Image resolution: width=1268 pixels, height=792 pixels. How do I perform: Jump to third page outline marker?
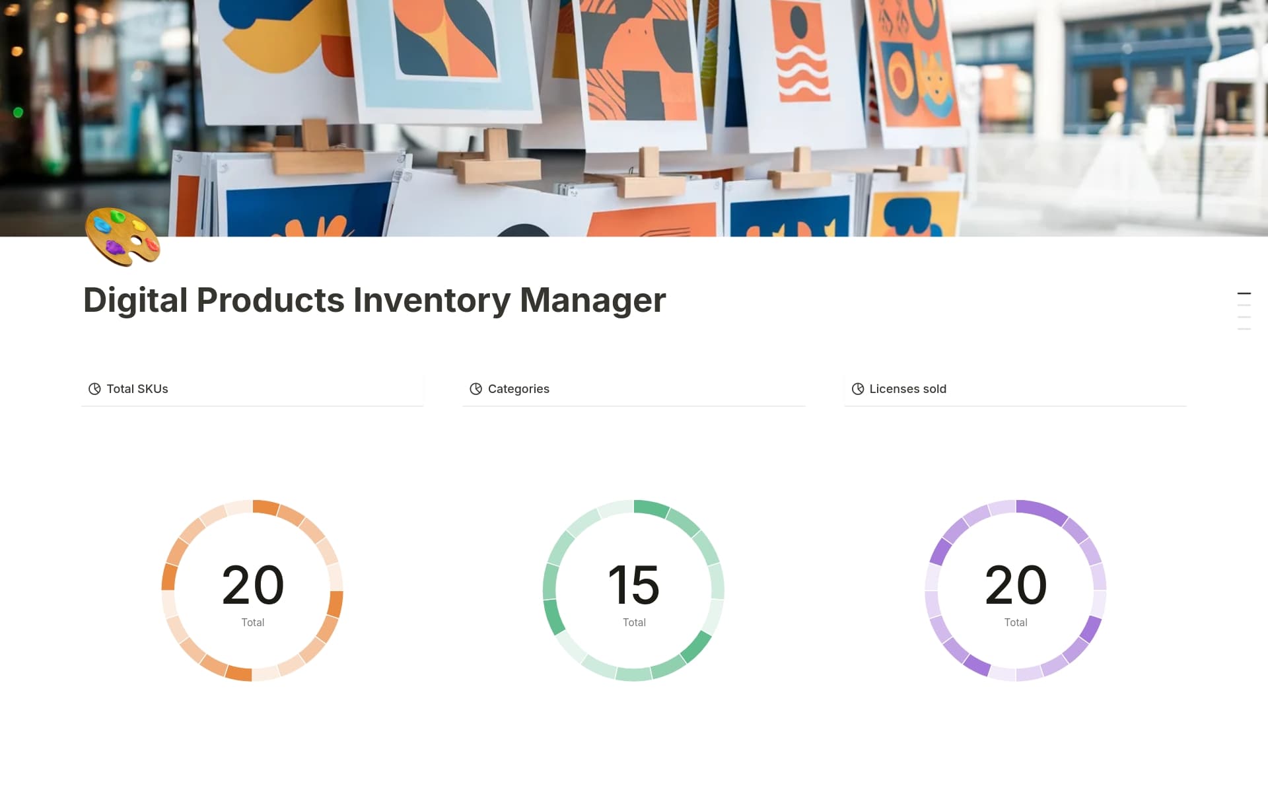pos(1244,317)
